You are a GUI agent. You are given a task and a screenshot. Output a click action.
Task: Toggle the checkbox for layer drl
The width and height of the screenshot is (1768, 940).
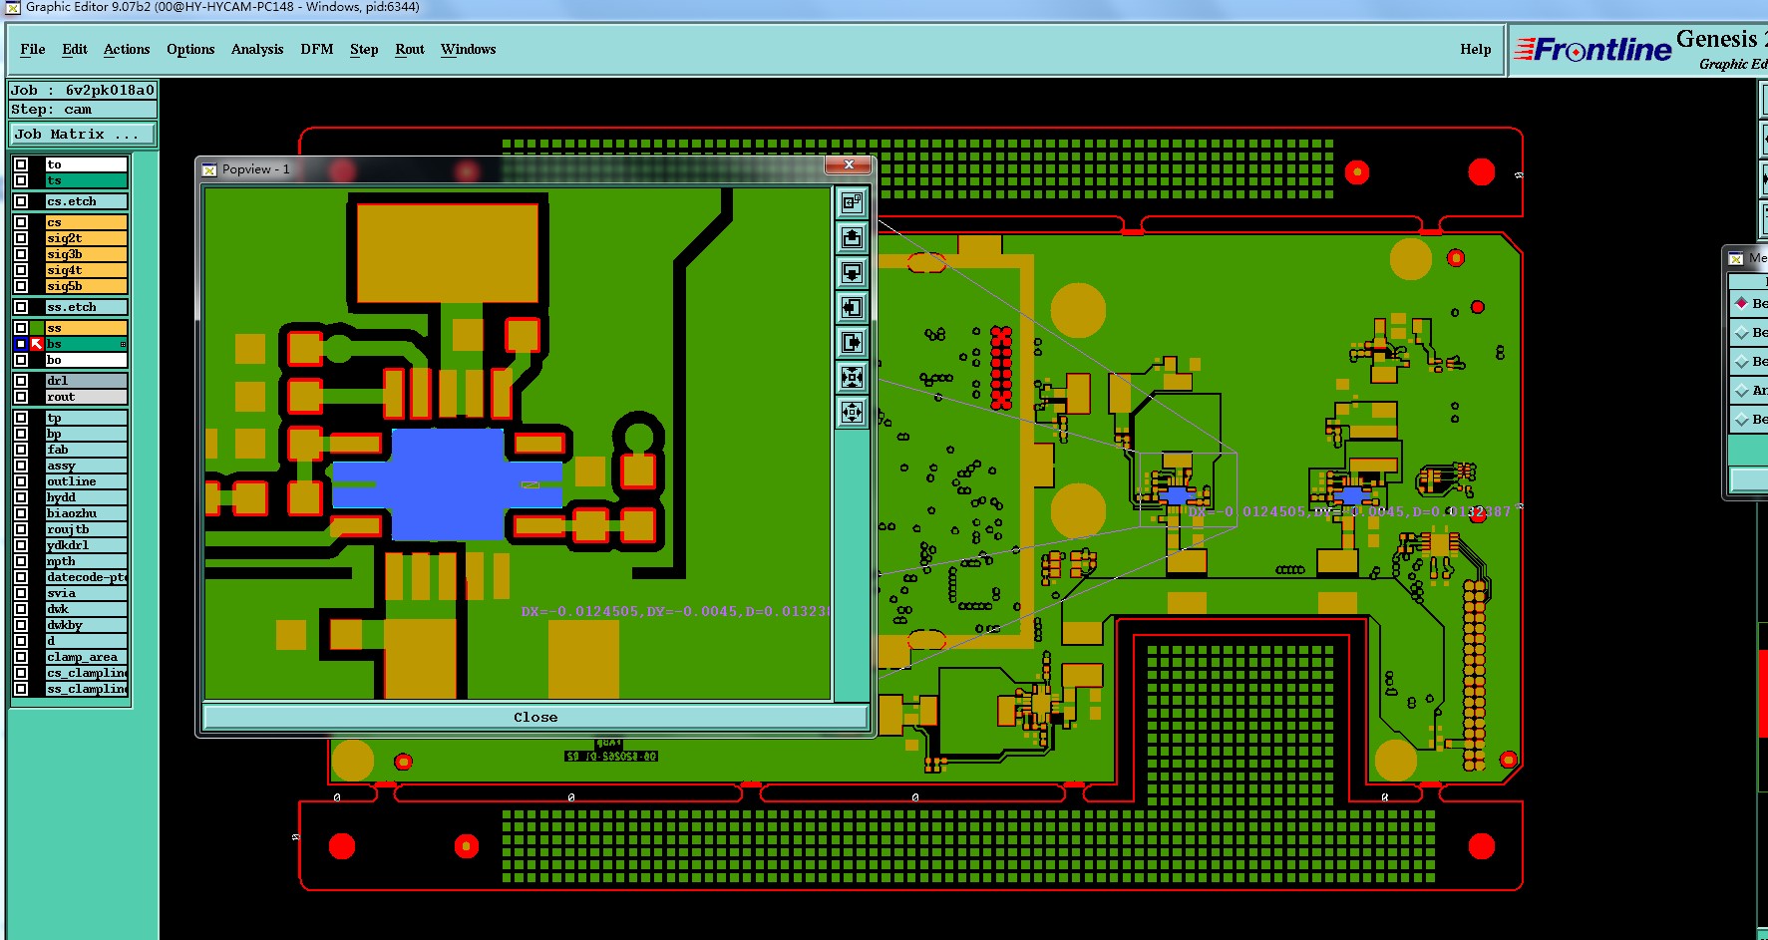(21, 381)
